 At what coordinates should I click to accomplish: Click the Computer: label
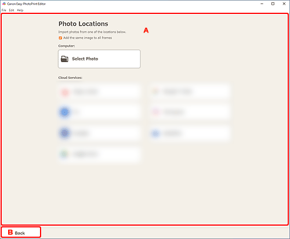tap(67, 46)
